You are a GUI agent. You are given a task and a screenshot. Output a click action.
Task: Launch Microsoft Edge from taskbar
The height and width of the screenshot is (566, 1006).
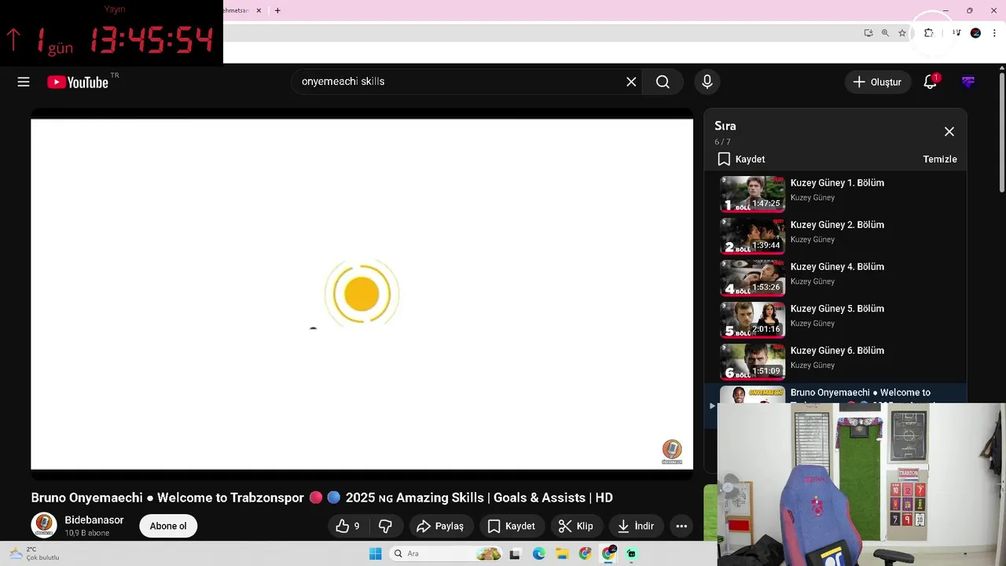click(538, 553)
